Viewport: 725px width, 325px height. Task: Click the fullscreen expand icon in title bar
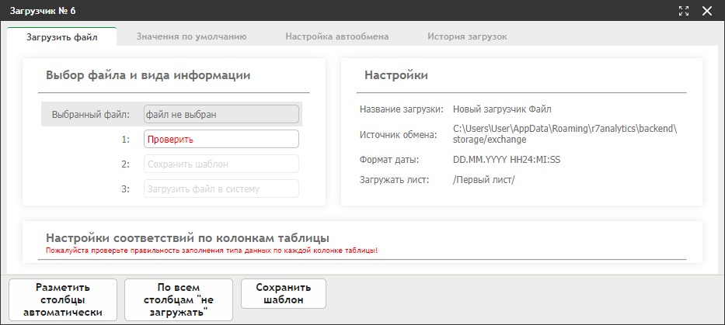684,11
